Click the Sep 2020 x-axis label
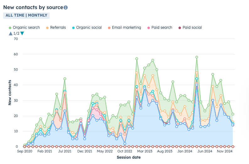 coord(24,151)
